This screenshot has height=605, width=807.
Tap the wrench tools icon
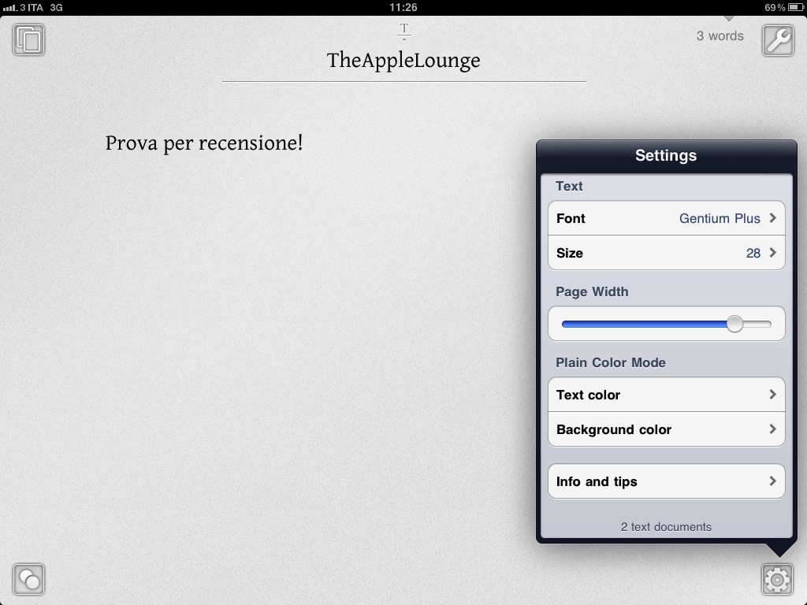778,40
